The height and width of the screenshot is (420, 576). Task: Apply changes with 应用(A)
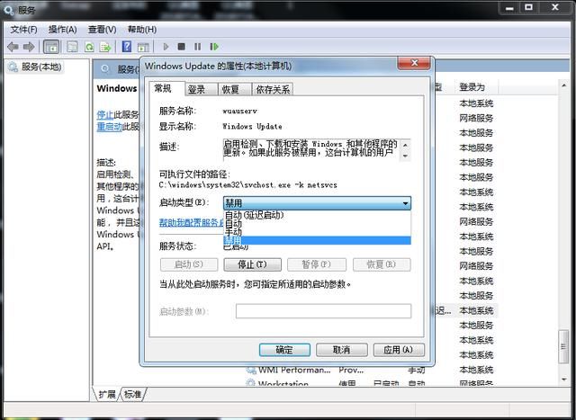click(399, 350)
